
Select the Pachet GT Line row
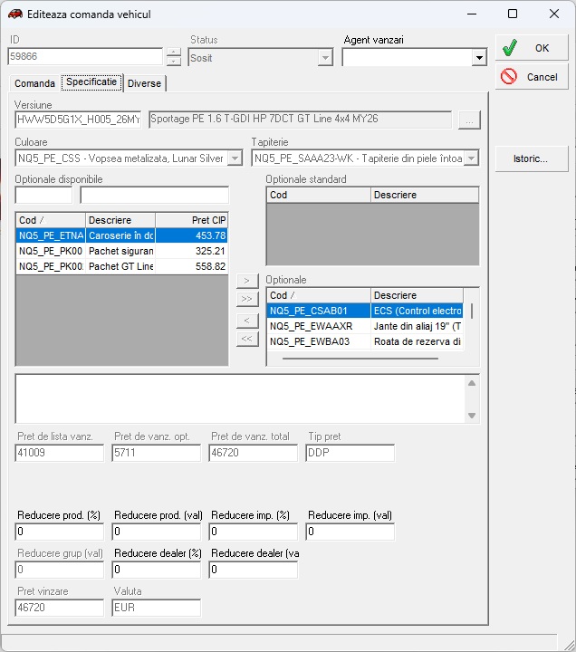pyautogui.click(x=120, y=266)
